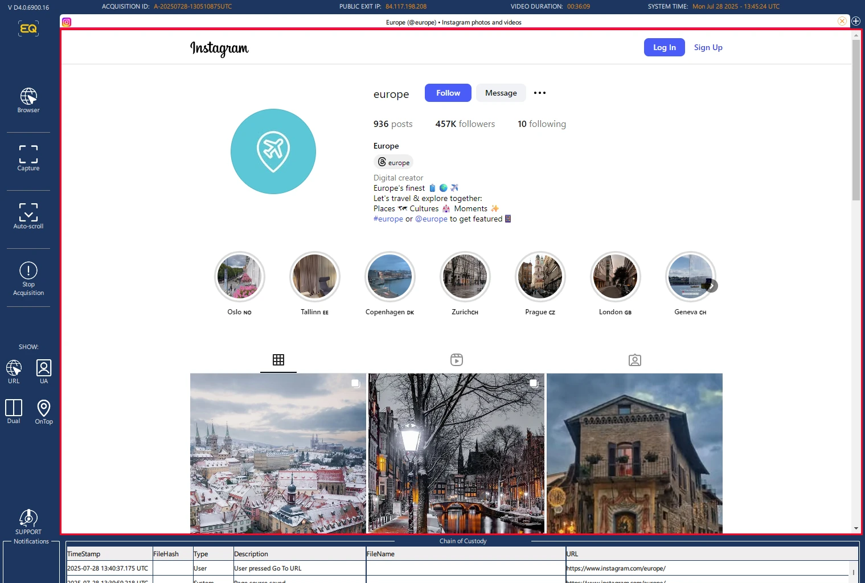Open the Copenhagen story highlight
The image size is (865, 583).
point(390,277)
